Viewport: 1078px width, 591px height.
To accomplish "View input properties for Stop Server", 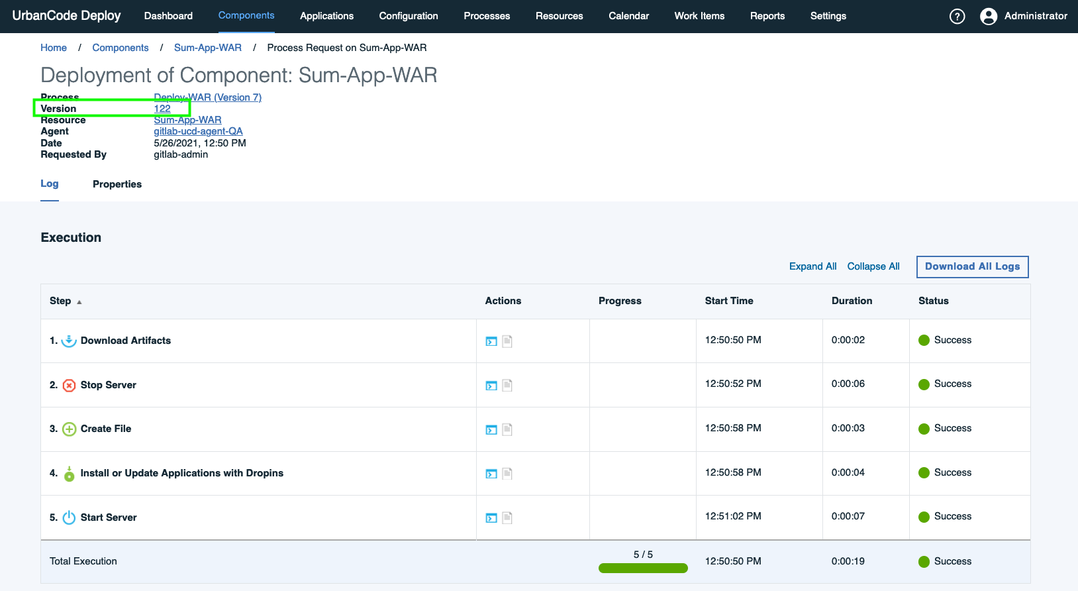I will 507,385.
